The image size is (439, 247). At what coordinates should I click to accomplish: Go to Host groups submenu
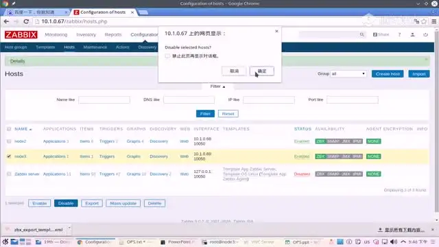[x=16, y=47]
